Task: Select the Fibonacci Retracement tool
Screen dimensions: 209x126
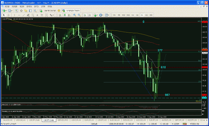Action: pyautogui.click(x=33, y=15)
